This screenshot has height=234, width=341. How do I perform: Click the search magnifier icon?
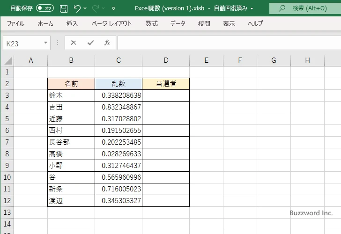click(x=282, y=8)
